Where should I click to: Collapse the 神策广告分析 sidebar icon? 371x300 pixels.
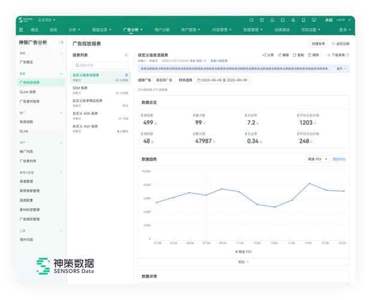[61, 43]
